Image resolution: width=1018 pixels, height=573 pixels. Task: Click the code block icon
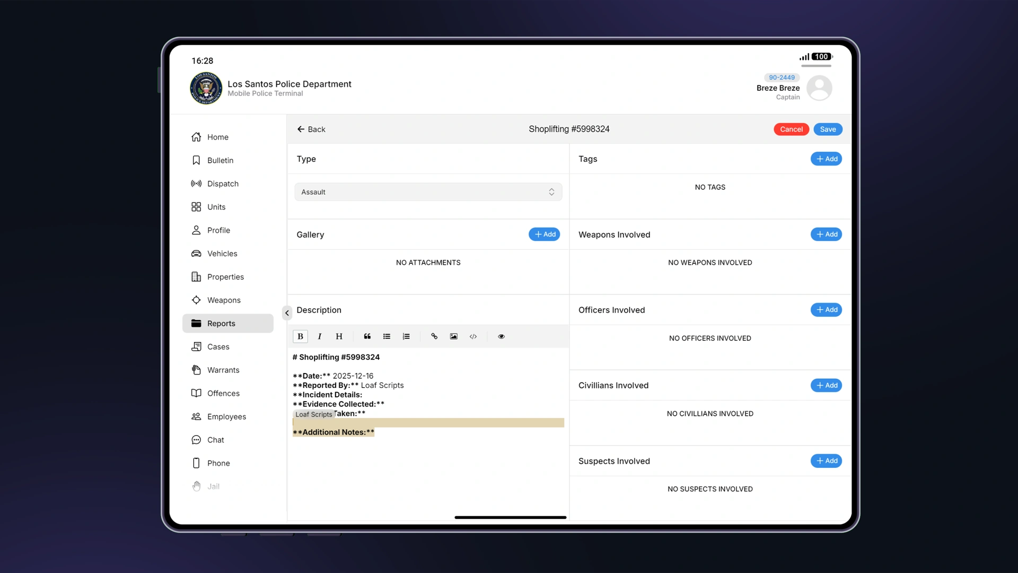473,336
